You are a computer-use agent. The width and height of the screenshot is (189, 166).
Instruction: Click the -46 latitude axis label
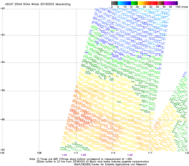2,90
